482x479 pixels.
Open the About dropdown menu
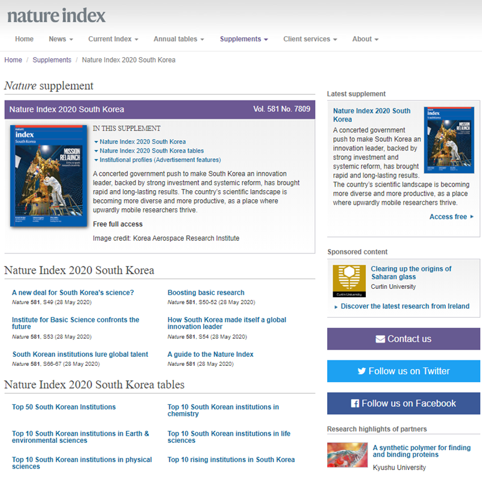pos(365,39)
